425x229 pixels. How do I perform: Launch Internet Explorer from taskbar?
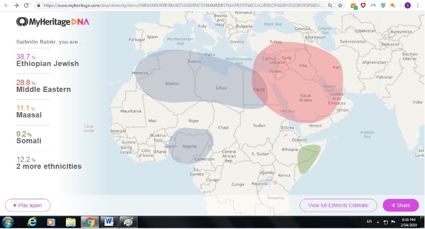[x=32, y=222]
